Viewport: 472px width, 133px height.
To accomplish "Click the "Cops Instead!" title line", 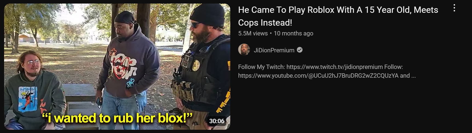I will [265, 23].
